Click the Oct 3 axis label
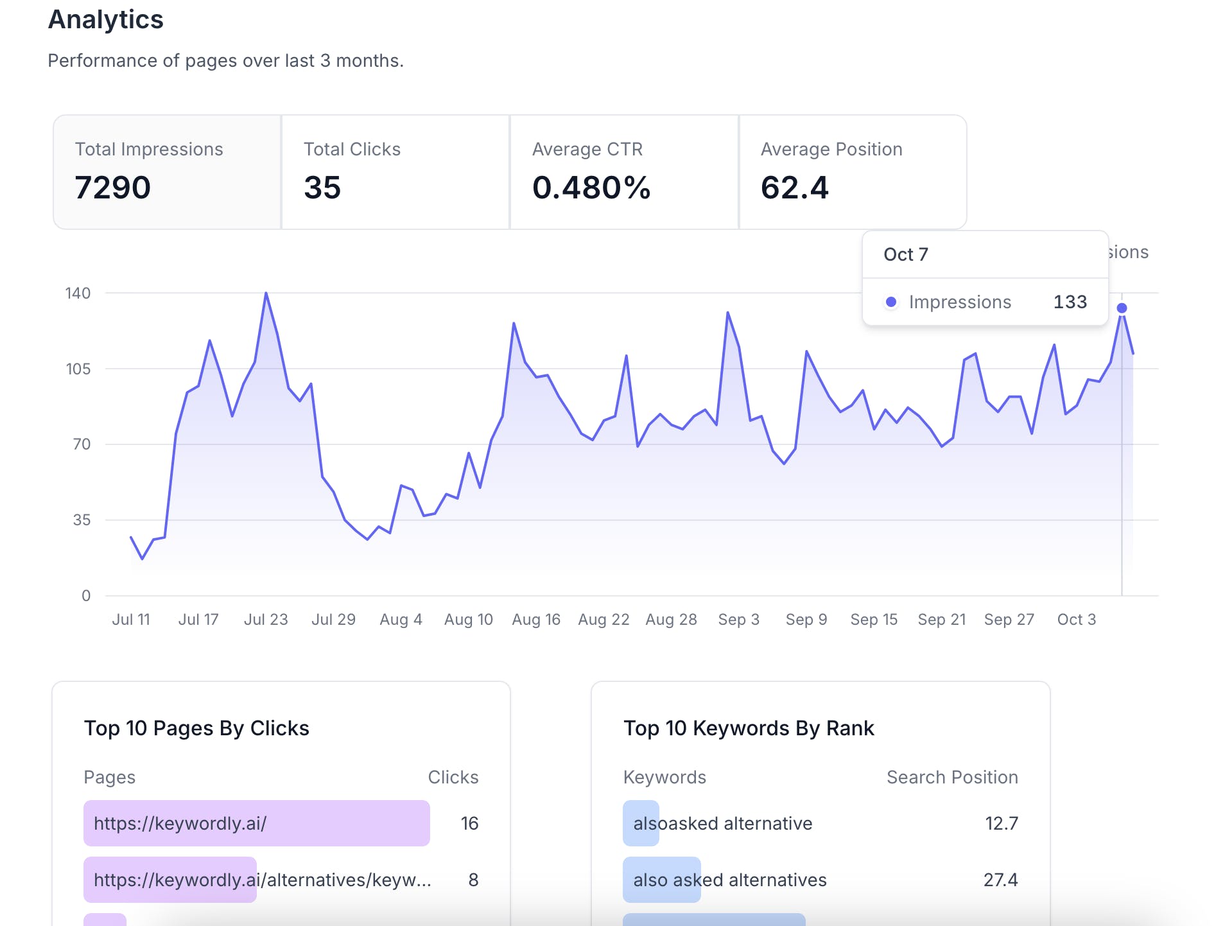The width and height of the screenshot is (1216, 926). click(x=1077, y=620)
